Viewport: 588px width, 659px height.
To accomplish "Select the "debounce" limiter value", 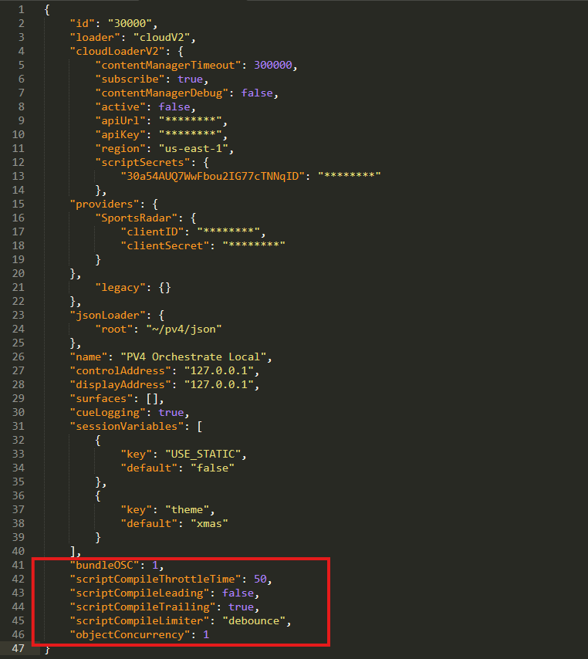I will (x=254, y=620).
